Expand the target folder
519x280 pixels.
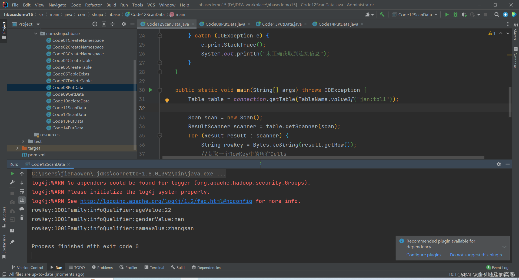(x=17, y=148)
